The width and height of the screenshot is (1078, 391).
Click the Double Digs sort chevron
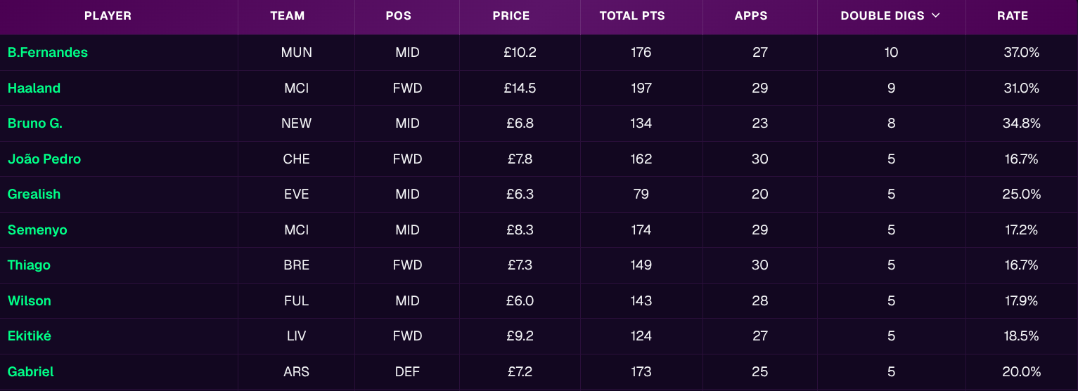tap(935, 16)
